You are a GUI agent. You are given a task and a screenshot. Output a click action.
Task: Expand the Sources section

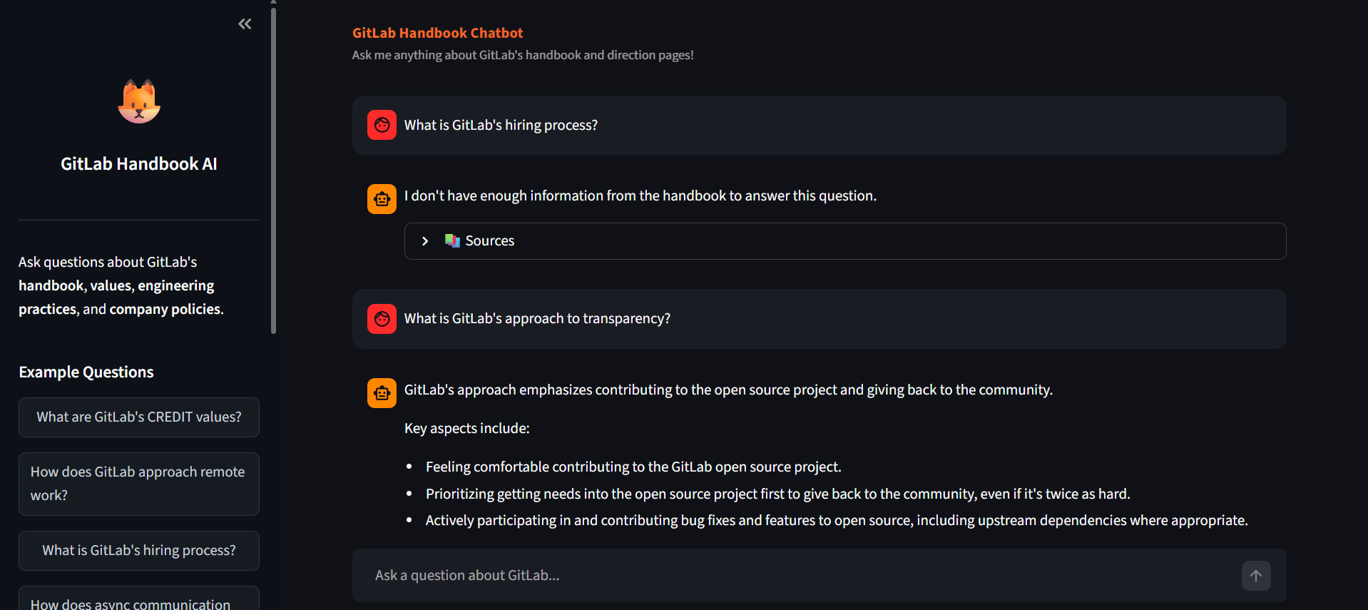489,240
